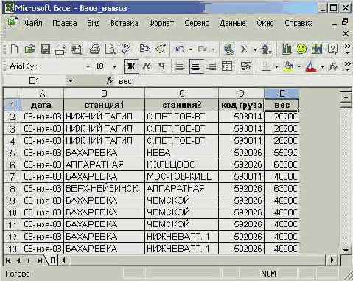The height and width of the screenshot is (281, 353).
Task: Select the column C header
Action: tap(181, 94)
